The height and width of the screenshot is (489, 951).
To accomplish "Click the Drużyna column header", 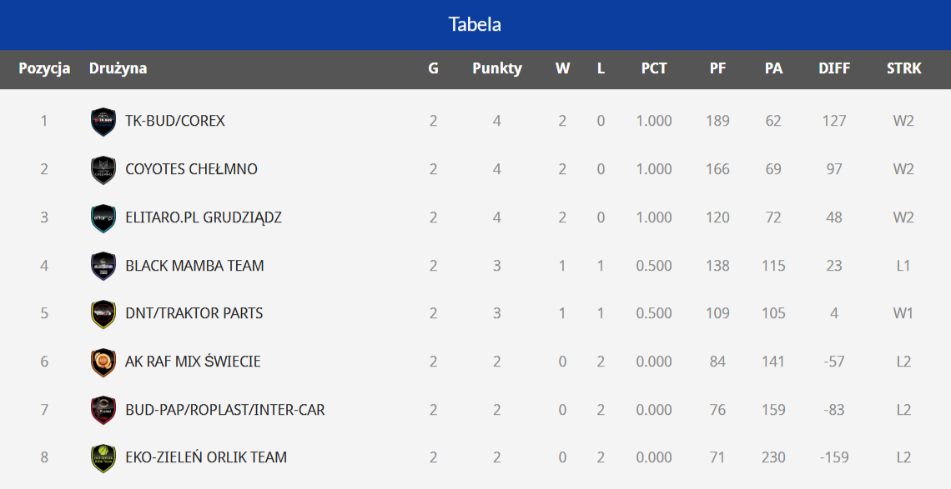I will pos(118,68).
